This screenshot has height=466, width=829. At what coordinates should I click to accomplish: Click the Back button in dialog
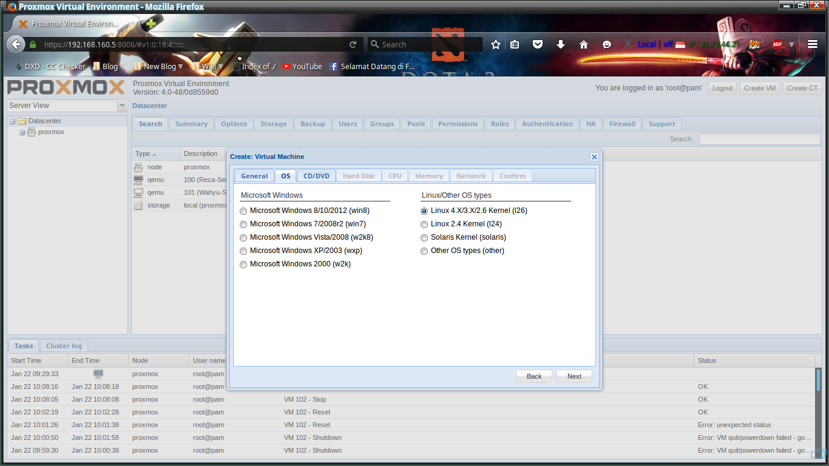coord(534,376)
